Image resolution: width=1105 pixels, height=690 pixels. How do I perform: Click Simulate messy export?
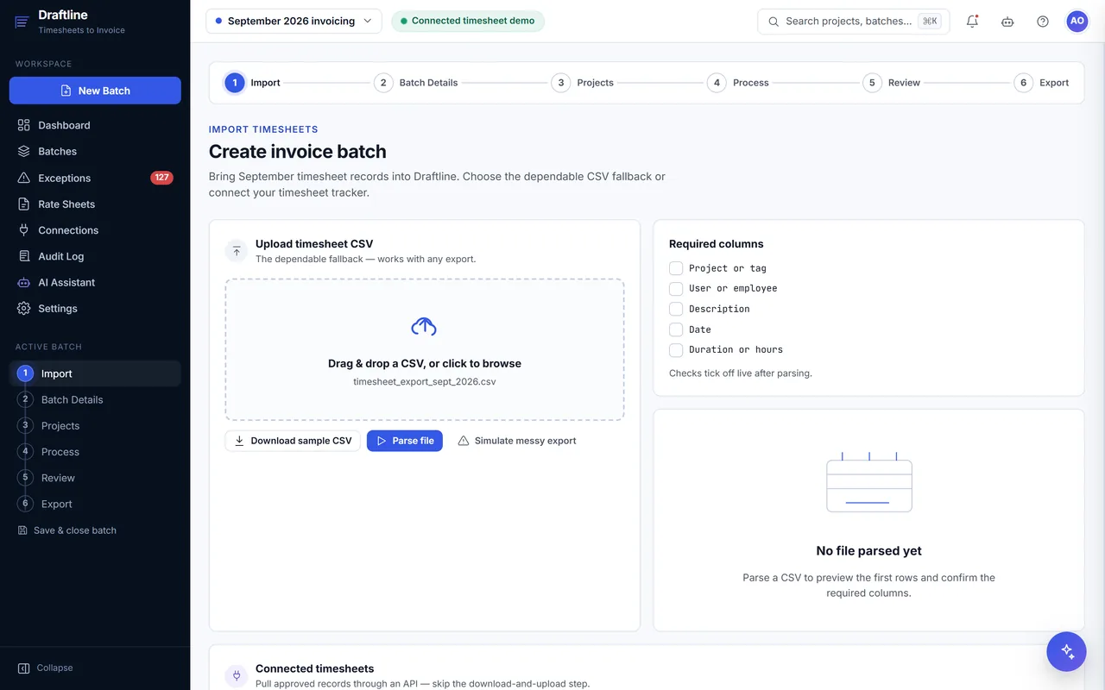click(517, 441)
